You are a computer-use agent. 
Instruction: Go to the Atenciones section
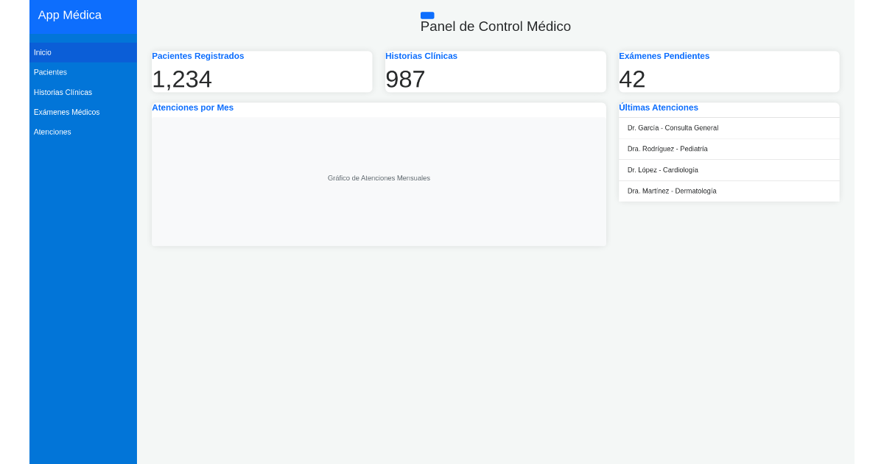click(x=52, y=132)
